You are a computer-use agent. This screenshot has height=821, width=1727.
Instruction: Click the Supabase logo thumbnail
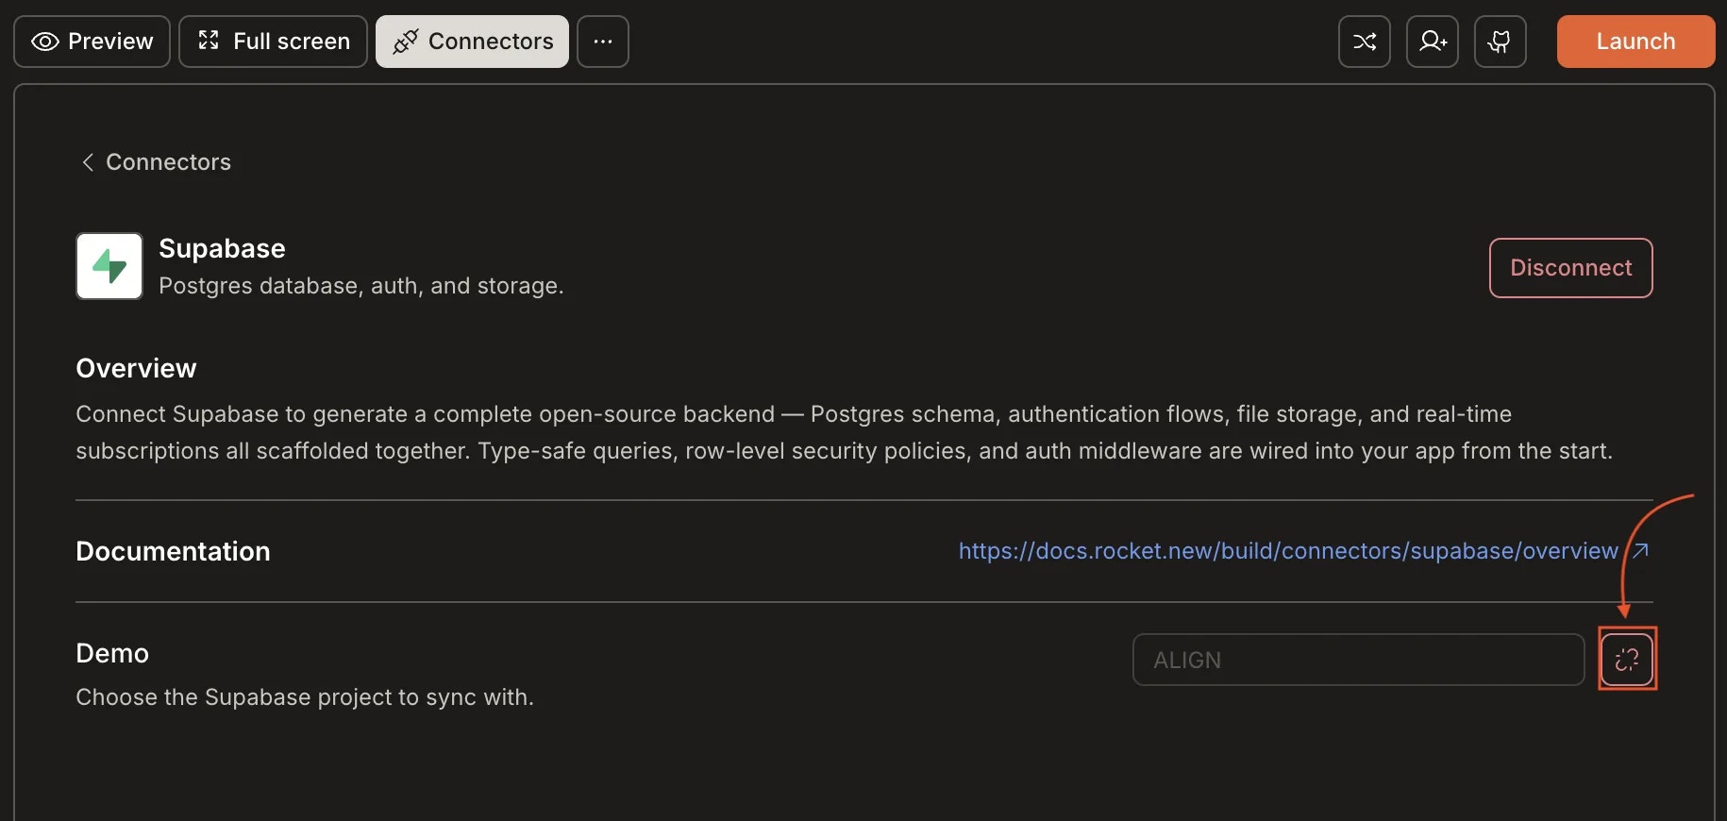(109, 267)
